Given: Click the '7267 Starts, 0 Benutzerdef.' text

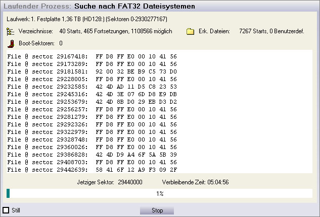Looking at the screenshot, I should (x=271, y=31).
